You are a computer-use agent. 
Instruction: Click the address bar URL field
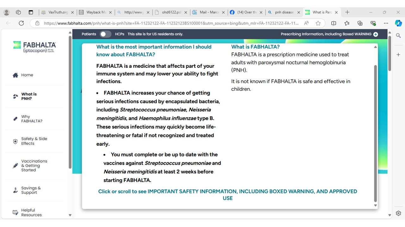pos(171,23)
